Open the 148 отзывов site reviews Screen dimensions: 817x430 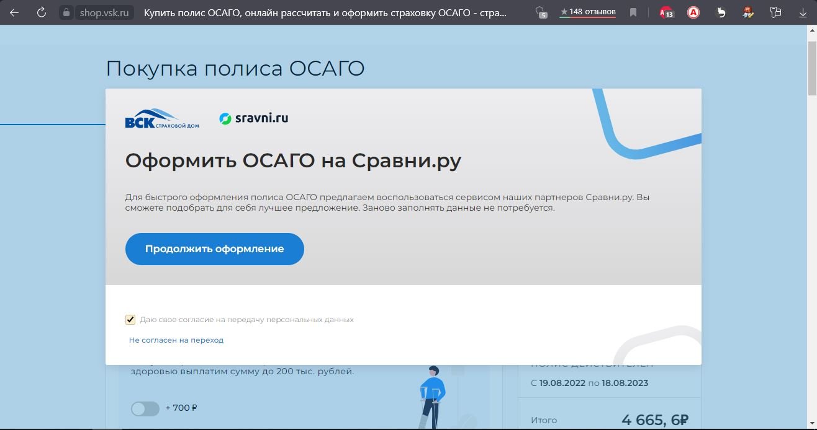tap(587, 12)
